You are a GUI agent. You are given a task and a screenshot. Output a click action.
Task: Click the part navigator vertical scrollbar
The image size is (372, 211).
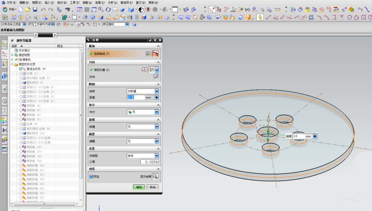click(81, 115)
